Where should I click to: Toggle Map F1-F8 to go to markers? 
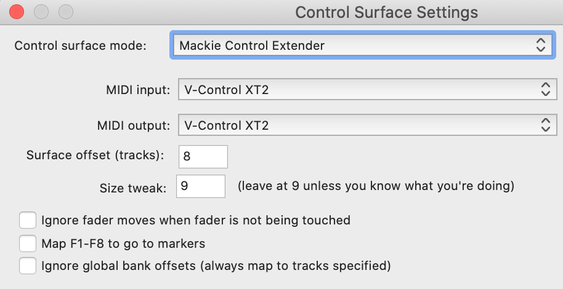coord(28,243)
